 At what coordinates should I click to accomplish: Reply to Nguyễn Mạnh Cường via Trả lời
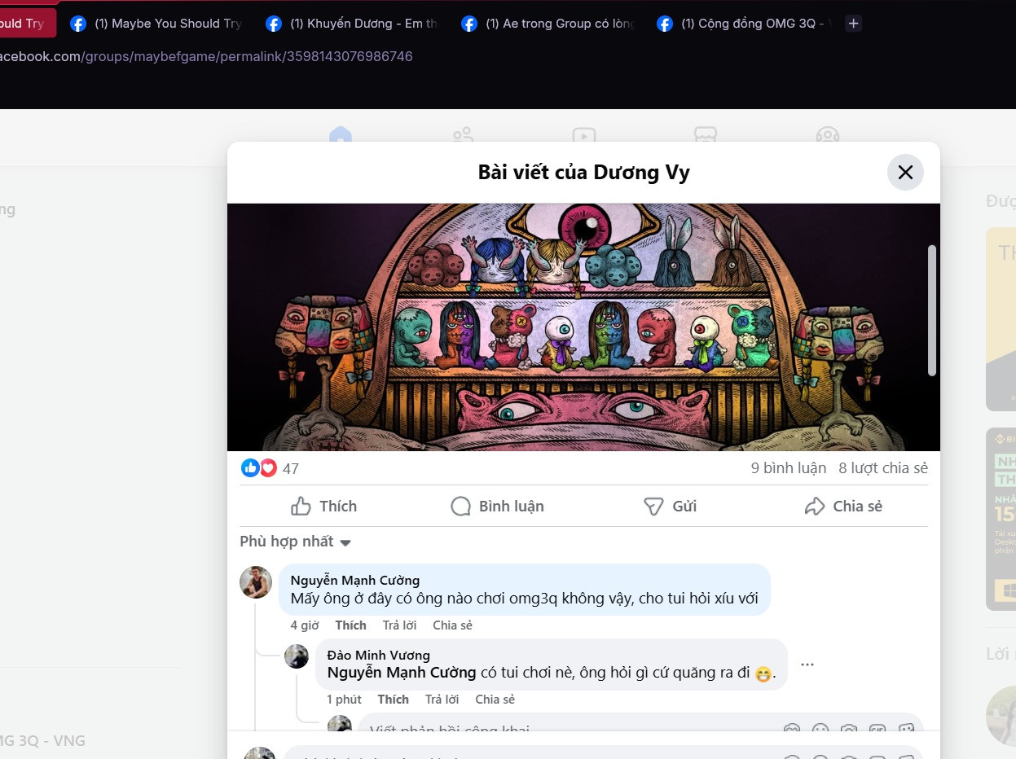399,625
